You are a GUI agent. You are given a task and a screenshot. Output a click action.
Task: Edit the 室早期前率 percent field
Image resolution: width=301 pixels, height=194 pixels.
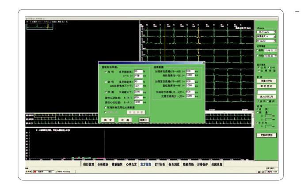[x=138, y=82]
